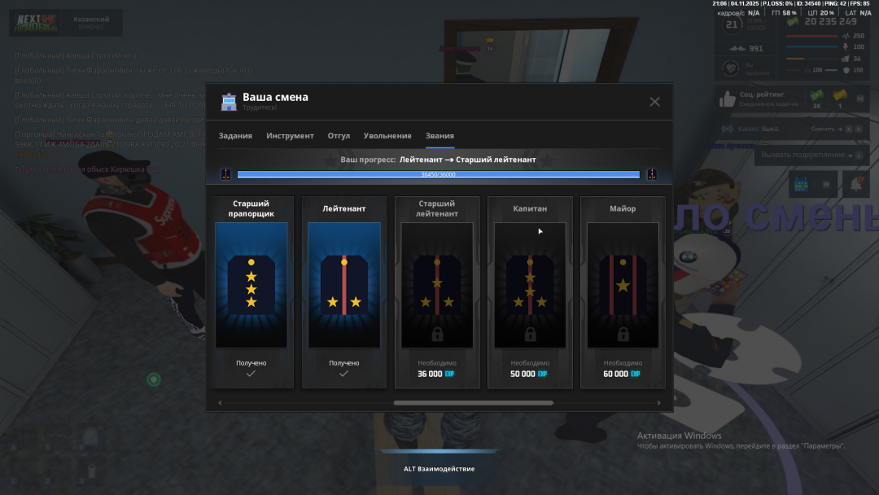Click the Старший лейтенант epaulette icon right of progress bar
The image size is (879, 495).
click(x=651, y=174)
